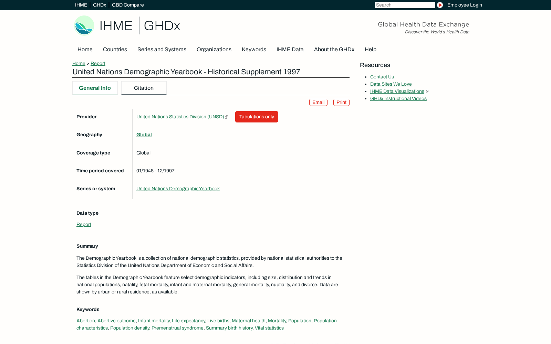Go to Home in main navigation
551x344 pixels.
[x=85, y=50]
